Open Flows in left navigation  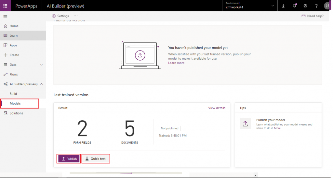click(23, 75)
